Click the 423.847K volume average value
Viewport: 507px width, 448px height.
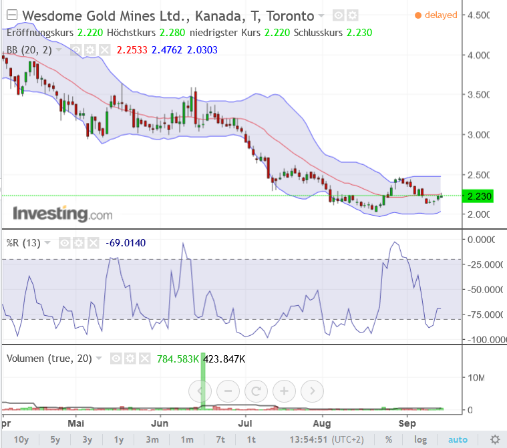pyautogui.click(x=224, y=359)
